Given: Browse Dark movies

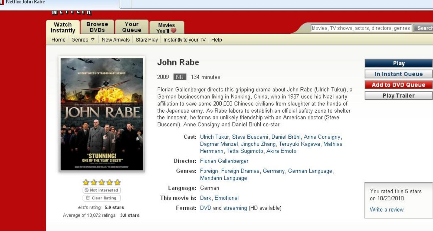Looking at the screenshot, I should pos(205,198).
